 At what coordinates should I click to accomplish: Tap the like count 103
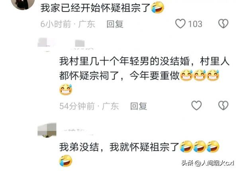(195, 24)
